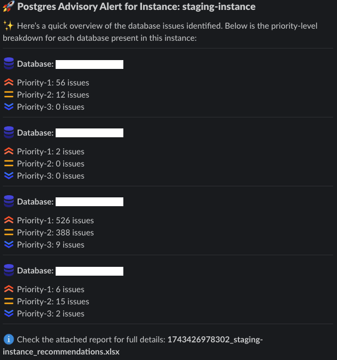Click the first redacted database name box
Screen dimensions: 337x360
pyautogui.click(x=89, y=65)
